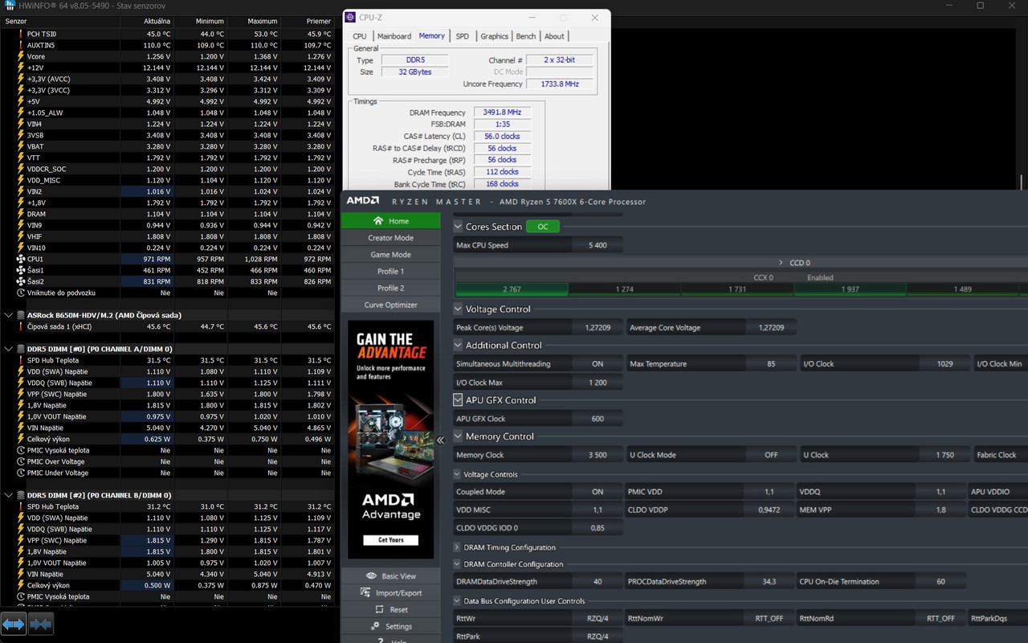Expand the CCD 0 section

[779, 263]
